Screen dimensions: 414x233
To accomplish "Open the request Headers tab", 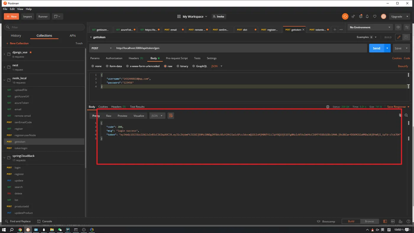I will pyautogui.click(x=136, y=58).
